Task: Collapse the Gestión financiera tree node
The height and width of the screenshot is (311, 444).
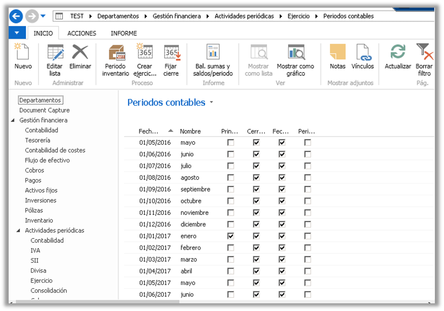Action: tap(13, 120)
